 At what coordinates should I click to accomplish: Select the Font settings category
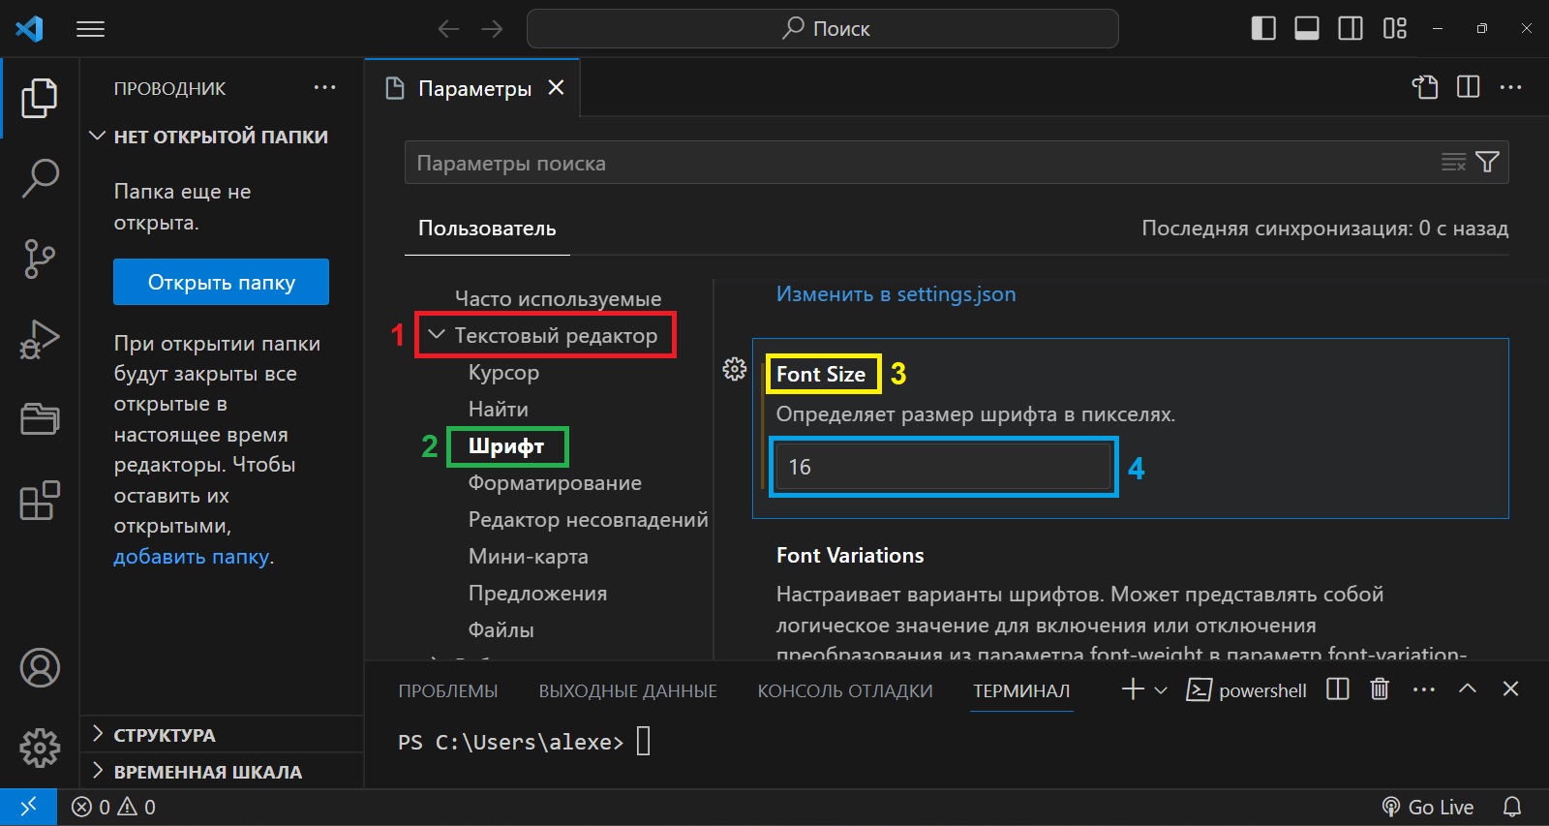click(506, 446)
